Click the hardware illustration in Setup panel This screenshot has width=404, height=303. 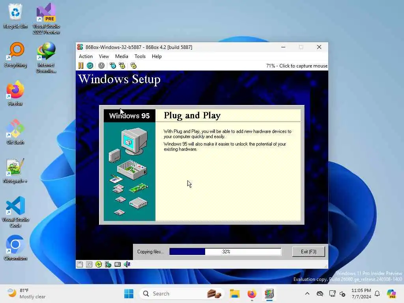coord(129,171)
